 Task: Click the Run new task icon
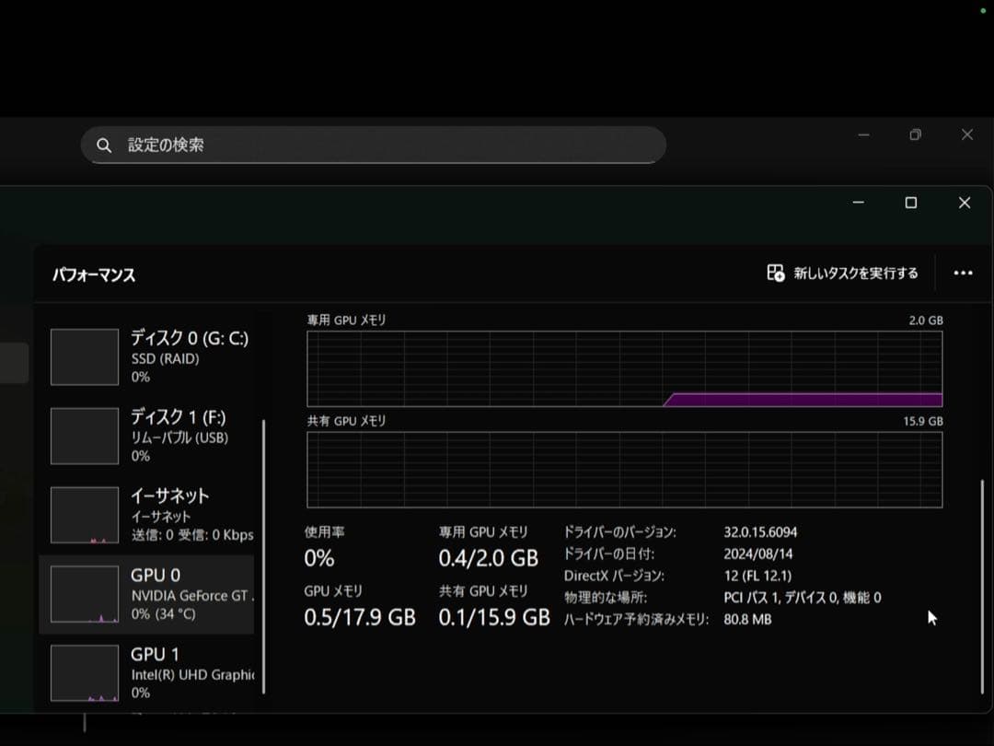coord(776,273)
